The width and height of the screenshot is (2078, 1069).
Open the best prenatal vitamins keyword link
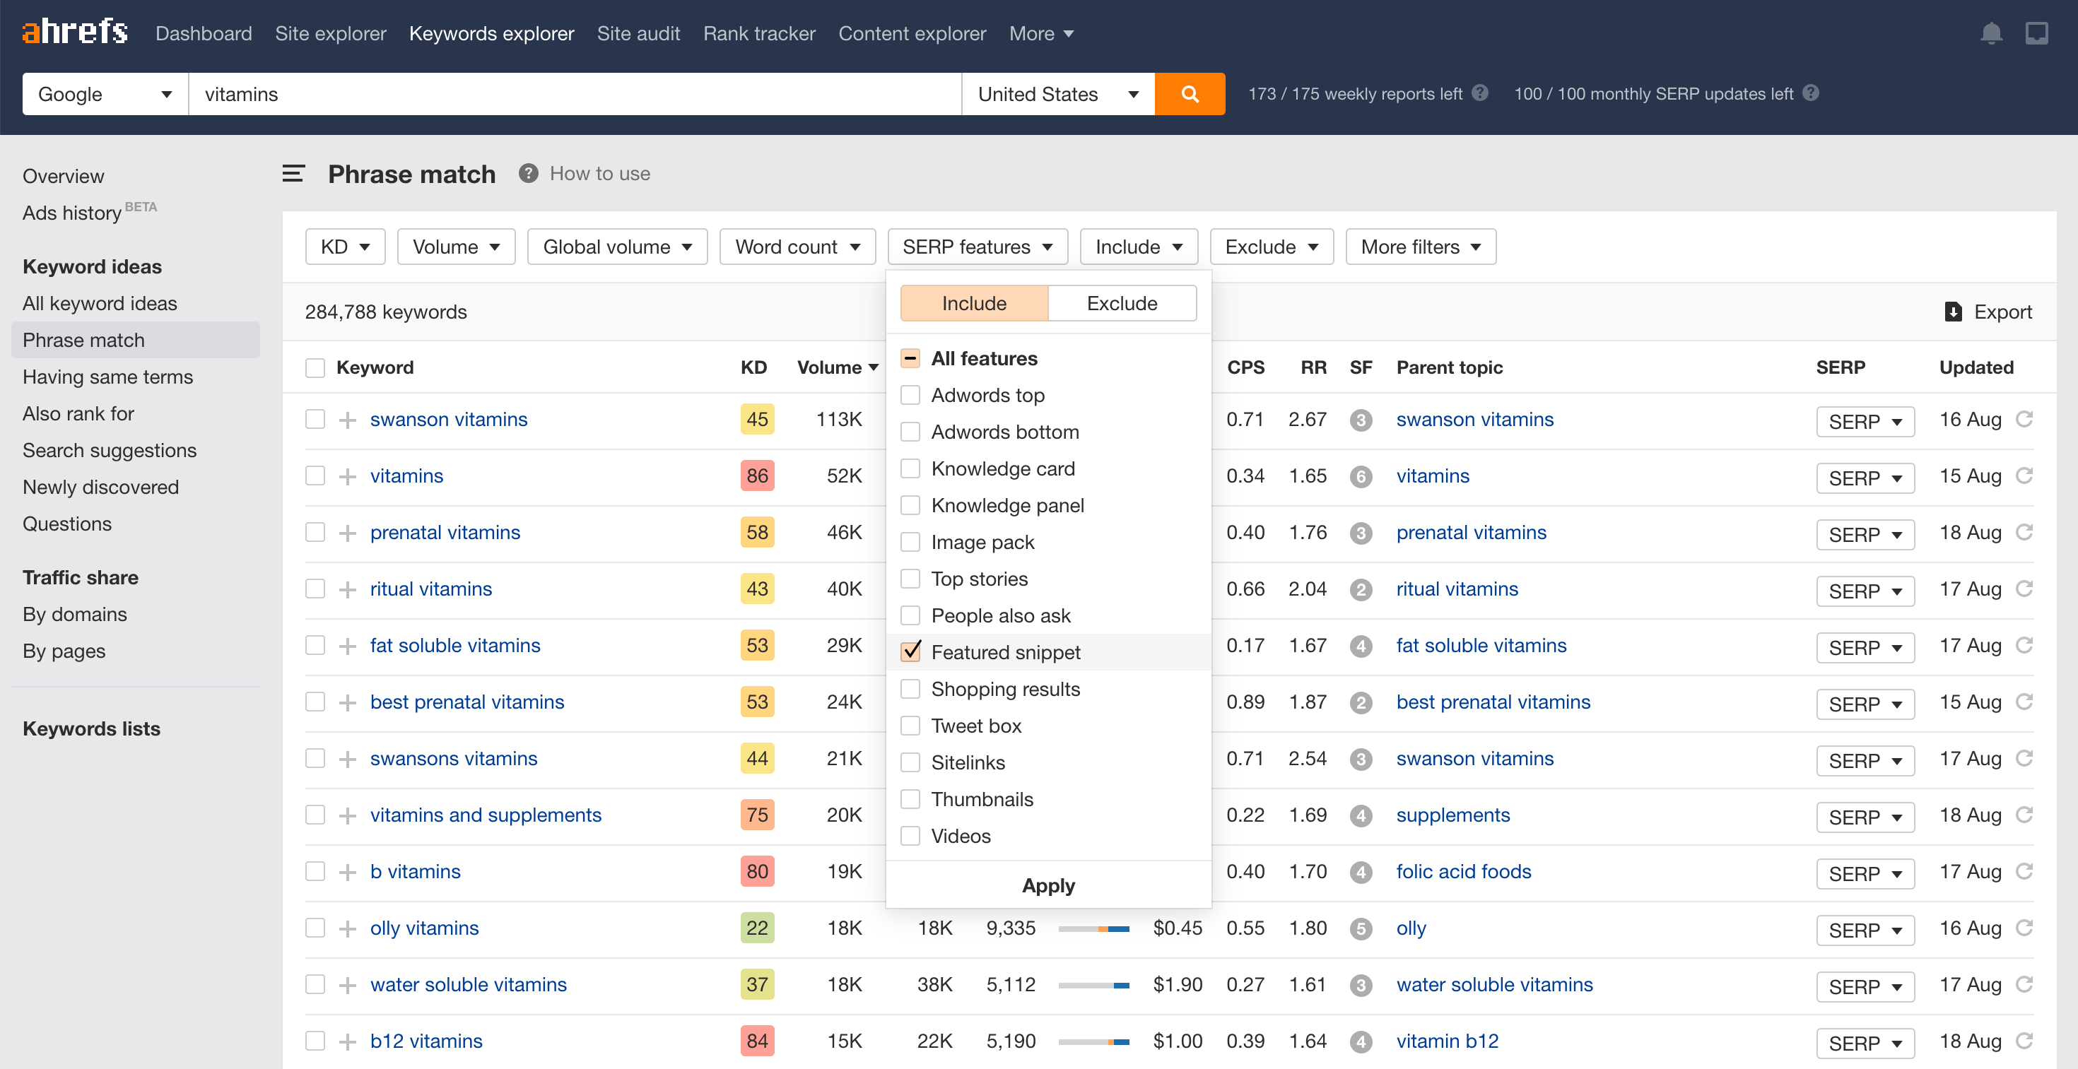tap(467, 702)
